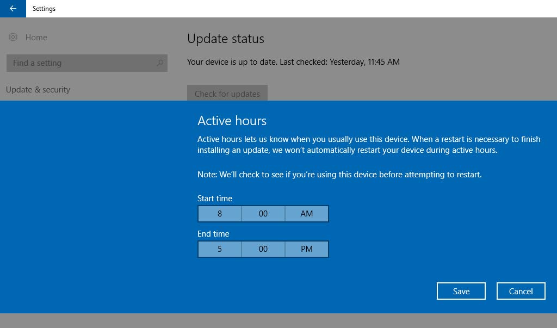Screen dimensions: 557x328
Task: Cancel the Active hours dialog
Action: tap(521, 291)
